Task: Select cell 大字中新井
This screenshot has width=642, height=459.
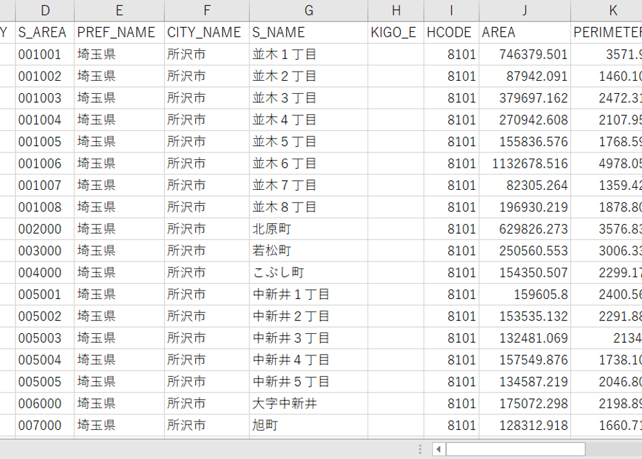Action: point(308,403)
